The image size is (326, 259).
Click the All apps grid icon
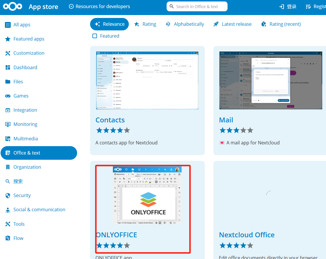click(x=8, y=25)
